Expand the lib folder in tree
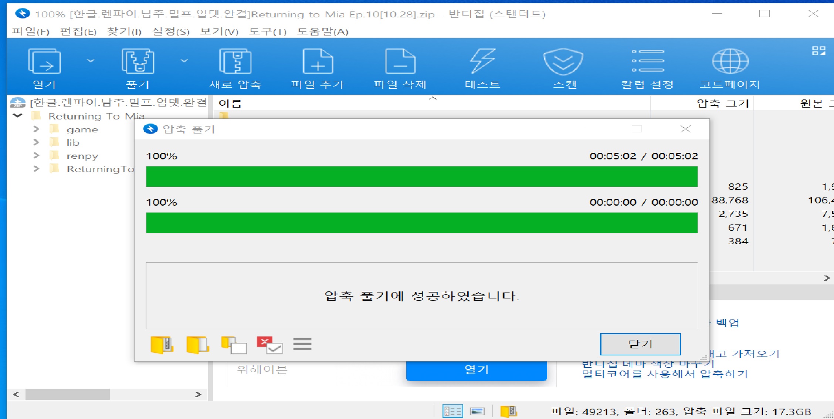Image resolution: width=834 pixels, height=419 pixels. 36,142
